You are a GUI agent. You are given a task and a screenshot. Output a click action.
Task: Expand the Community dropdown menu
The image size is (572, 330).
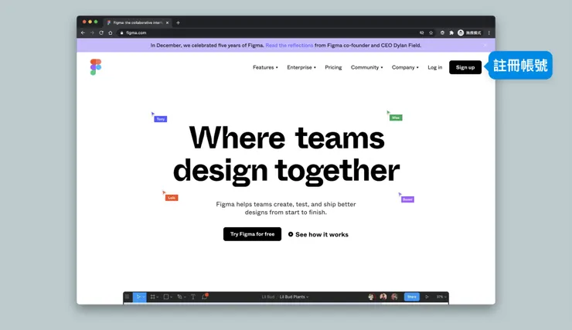(366, 67)
